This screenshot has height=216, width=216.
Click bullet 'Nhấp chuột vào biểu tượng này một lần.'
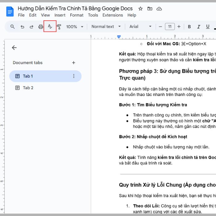pyautogui.click(x=171, y=147)
